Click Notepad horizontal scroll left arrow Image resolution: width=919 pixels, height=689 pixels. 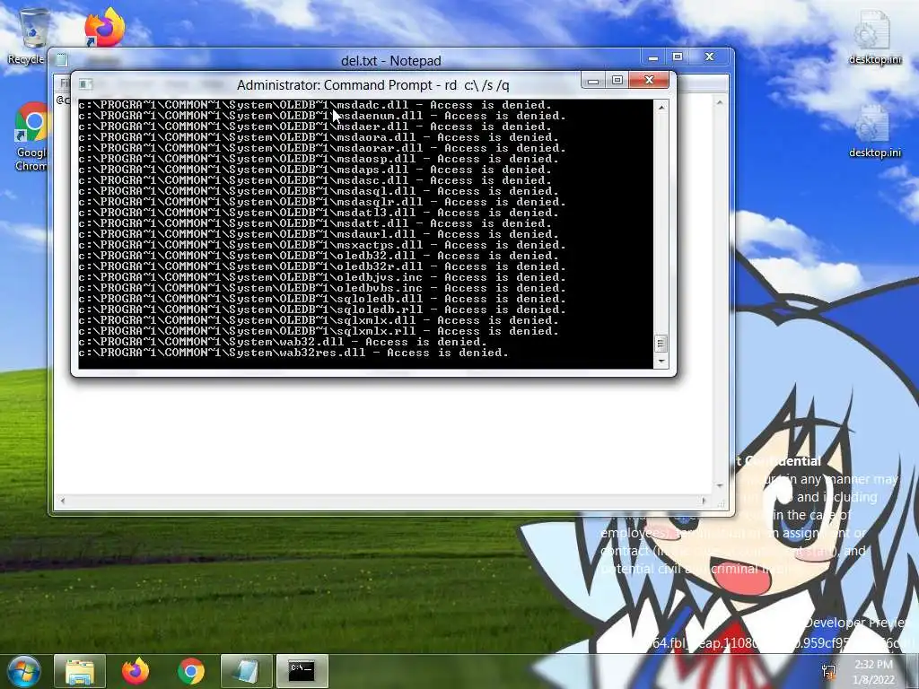(x=63, y=501)
